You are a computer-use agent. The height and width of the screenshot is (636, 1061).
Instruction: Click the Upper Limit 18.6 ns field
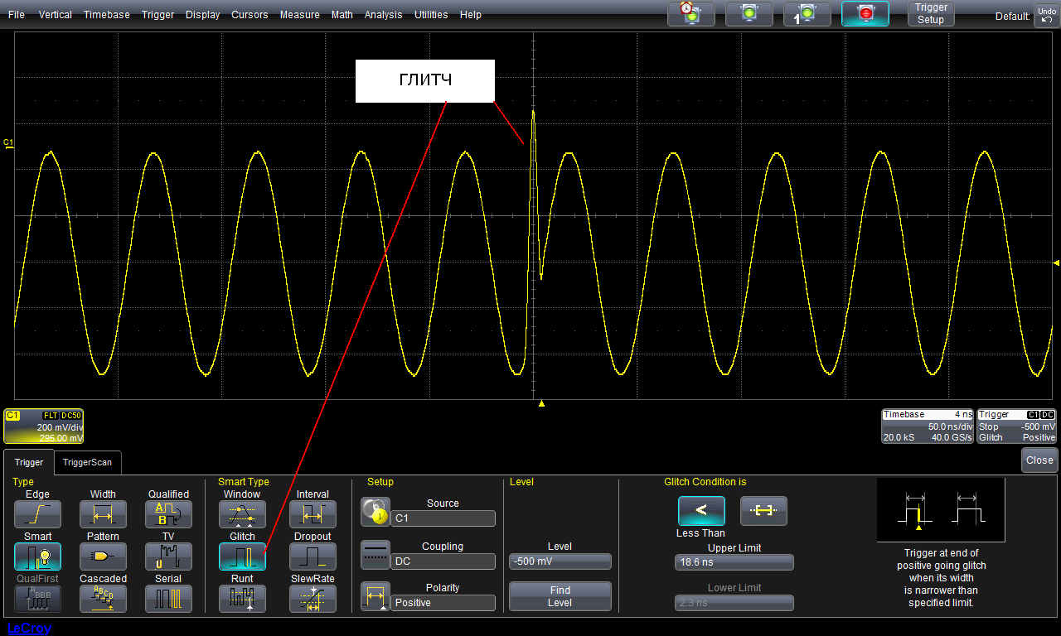coord(734,562)
